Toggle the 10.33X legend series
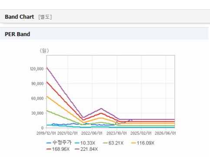 point(85,143)
